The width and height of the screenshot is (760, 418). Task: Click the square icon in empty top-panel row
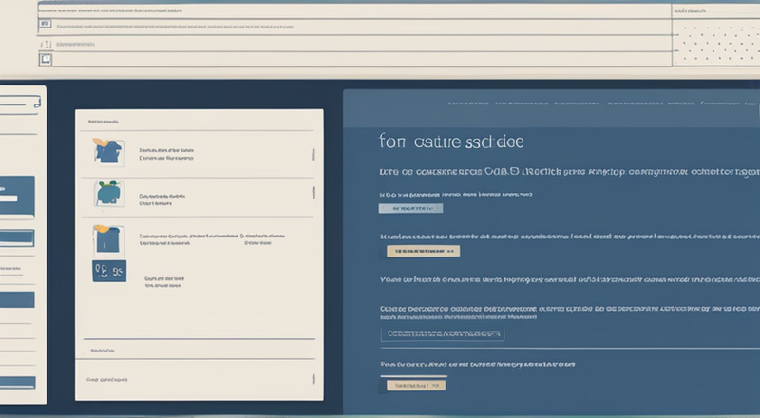(46, 60)
